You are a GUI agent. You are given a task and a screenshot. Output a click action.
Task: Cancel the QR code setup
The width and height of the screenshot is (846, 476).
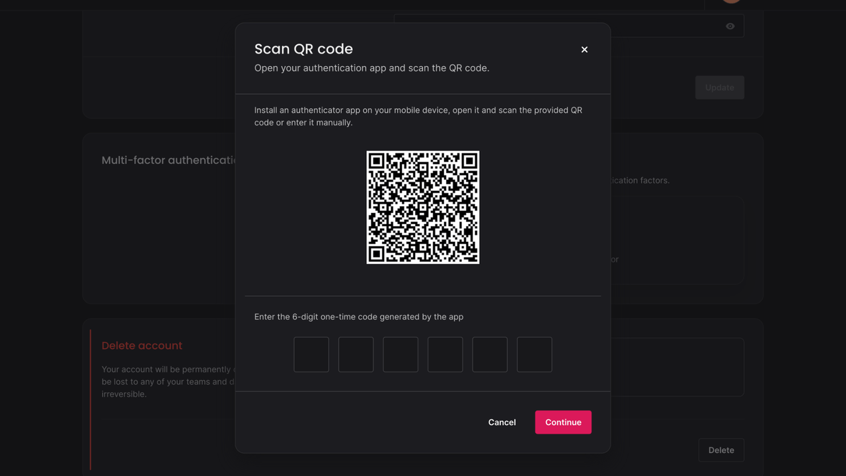(502, 422)
